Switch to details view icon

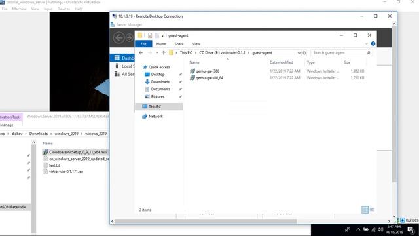(x=365, y=210)
